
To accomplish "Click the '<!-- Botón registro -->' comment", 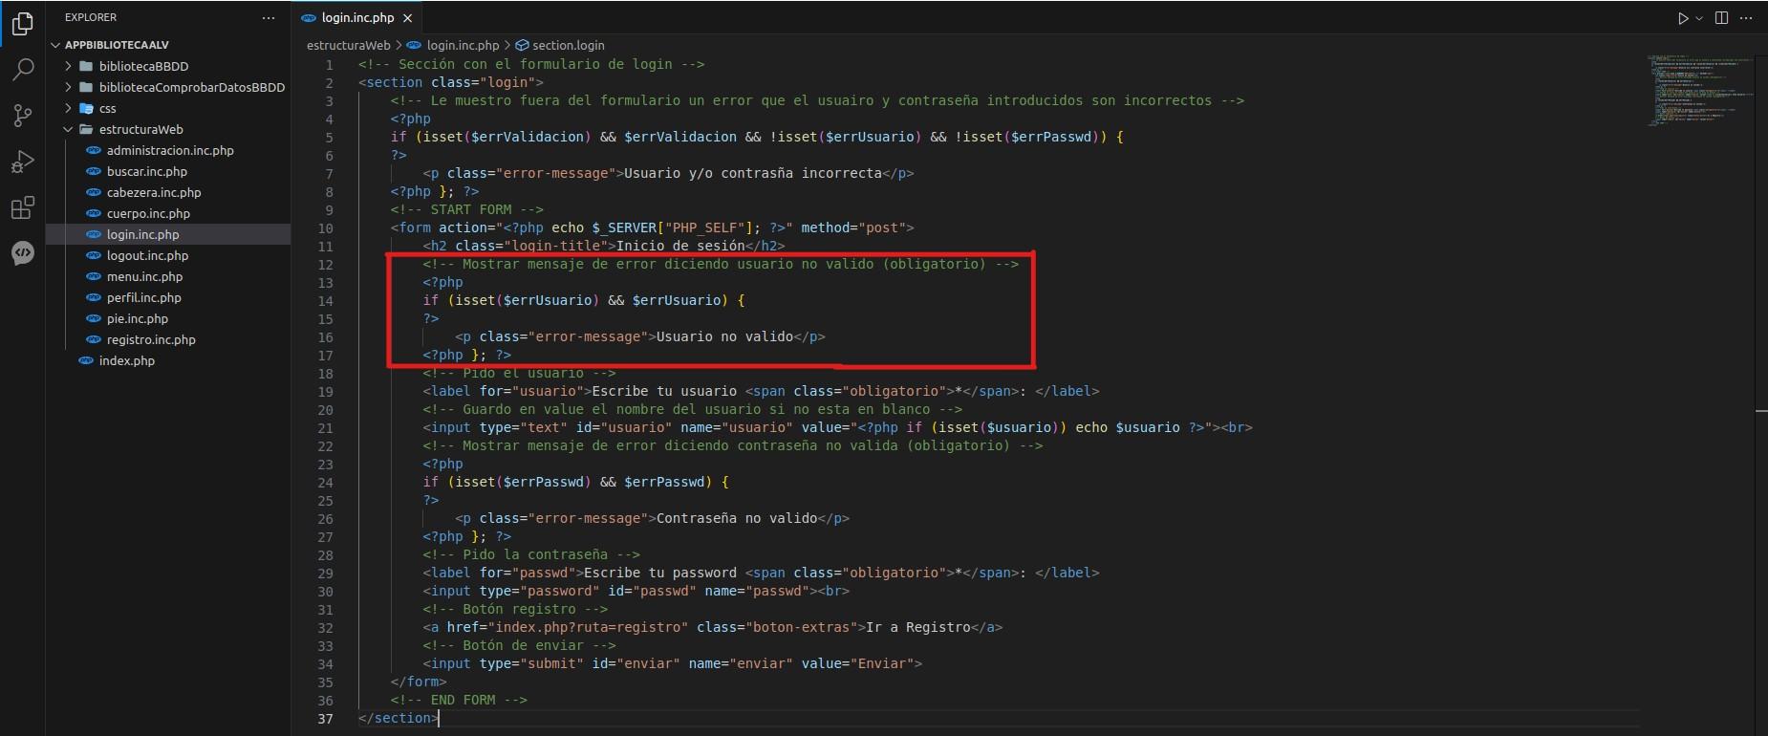I will (x=515, y=609).
